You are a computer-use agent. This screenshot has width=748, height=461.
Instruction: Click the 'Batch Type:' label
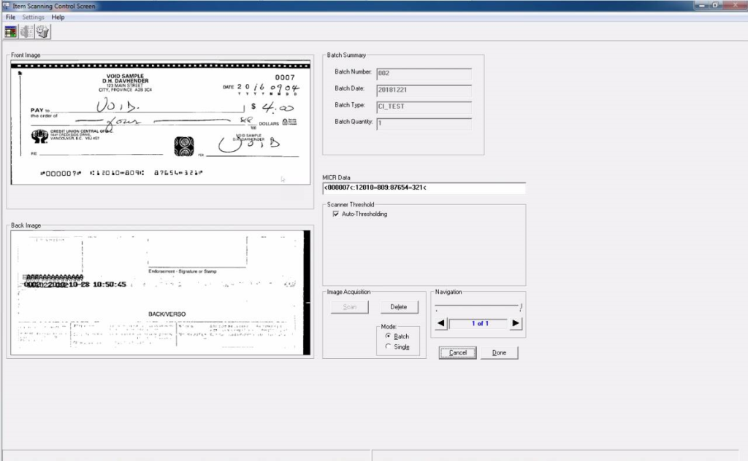pyautogui.click(x=350, y=105)
